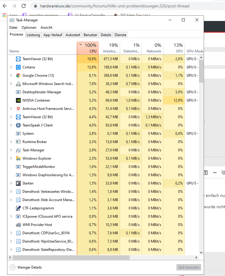
Task: Open the Datei menu
Action: tap(14, 28)
